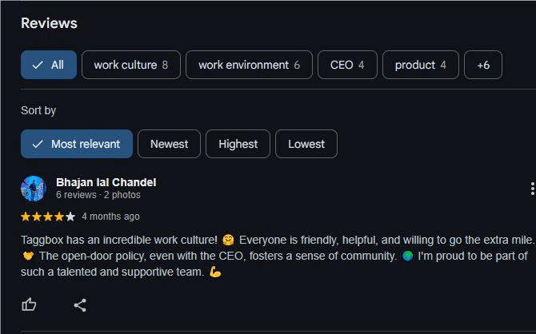536x334 pixels.
Task: Click the Reviews section heading
Action: pyautogui.click(x=49, y=23)
